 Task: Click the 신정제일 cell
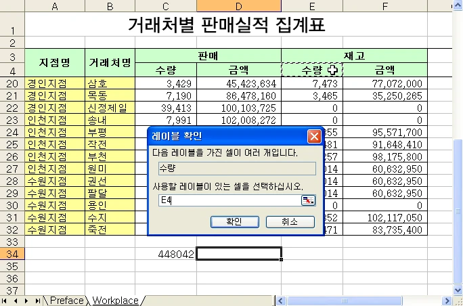click(x=110, y=108)
